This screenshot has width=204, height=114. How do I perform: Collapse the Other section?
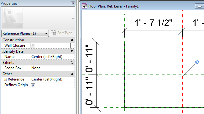pyautogui.click(x=72, y=74)
